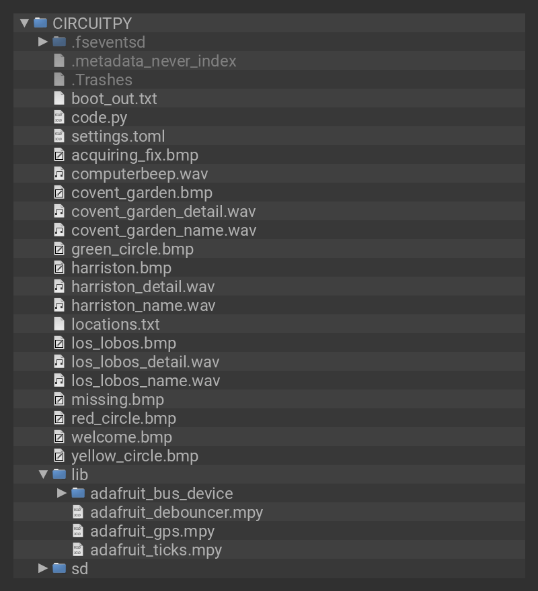The image size is (538, 591).
Task: Click the settings.toml file icon
Action: (59, 136)
